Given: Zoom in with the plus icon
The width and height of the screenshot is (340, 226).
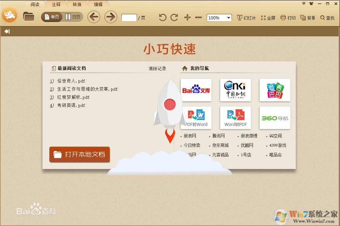Looking at the screenshot, I should (x=187, y=18).
